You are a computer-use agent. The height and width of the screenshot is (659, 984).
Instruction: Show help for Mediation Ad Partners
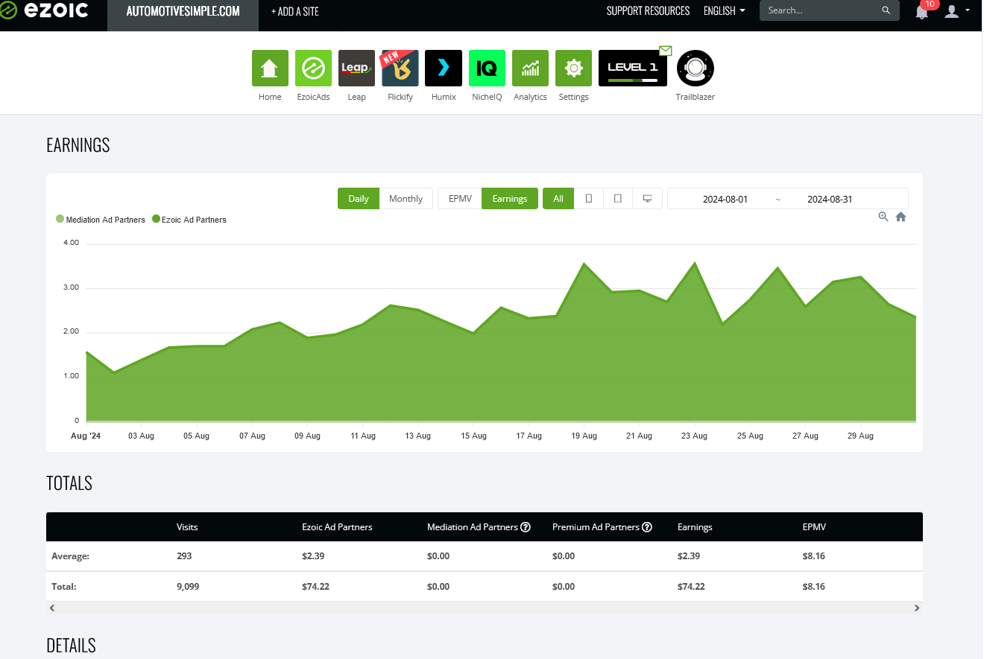point(526,527)
